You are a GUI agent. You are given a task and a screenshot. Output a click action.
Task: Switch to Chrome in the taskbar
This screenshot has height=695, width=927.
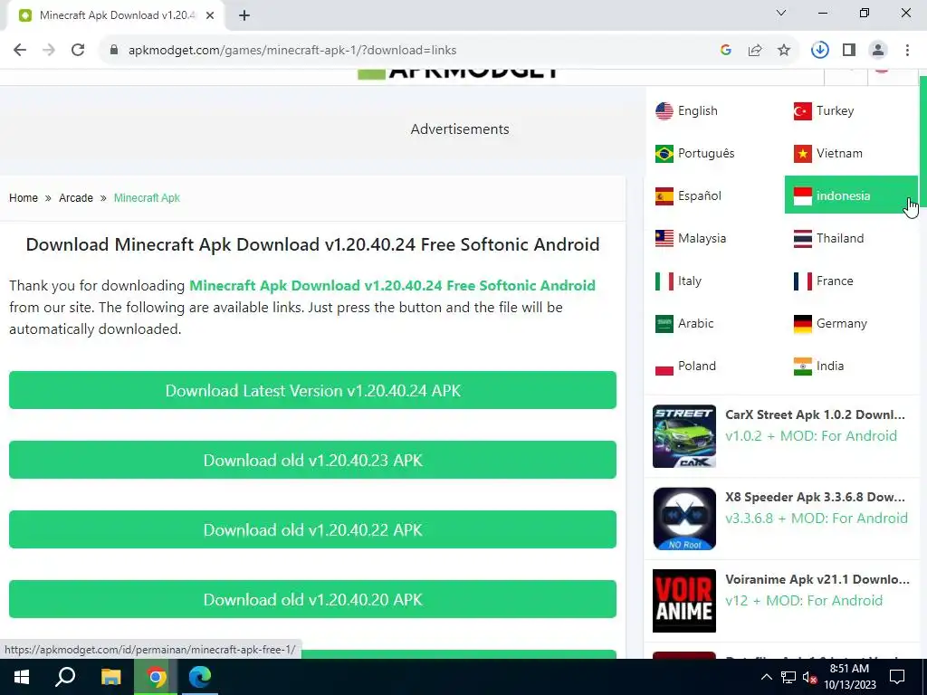(156, 677)
